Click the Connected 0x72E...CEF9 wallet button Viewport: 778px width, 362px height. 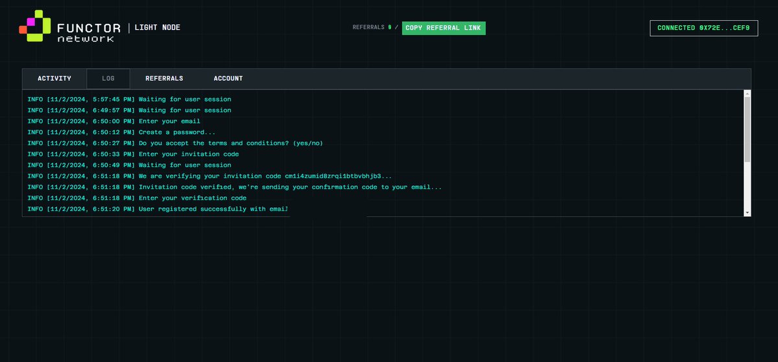pos(703,28)
